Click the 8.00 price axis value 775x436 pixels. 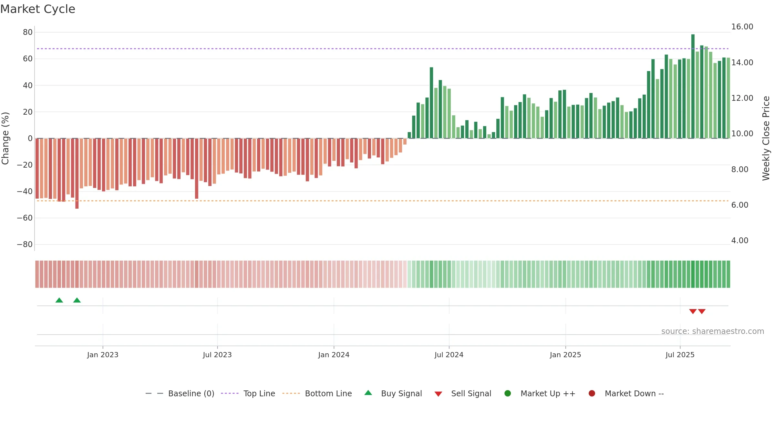click(x=739, y=169)
